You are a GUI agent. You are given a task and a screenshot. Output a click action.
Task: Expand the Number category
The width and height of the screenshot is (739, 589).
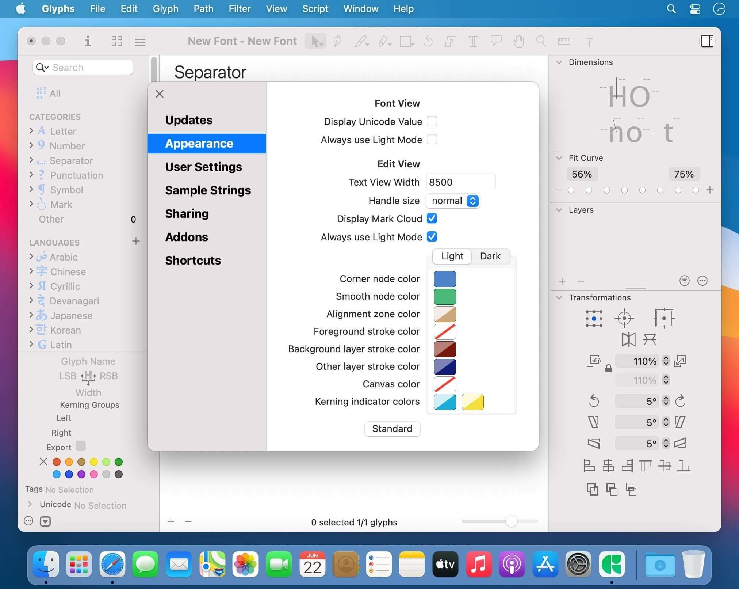coord(31,145)
